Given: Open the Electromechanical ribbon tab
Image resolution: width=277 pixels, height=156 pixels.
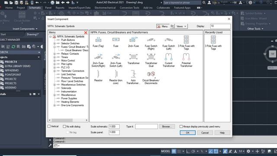Looking at the screenshot, I should click(x=105, y=8).
